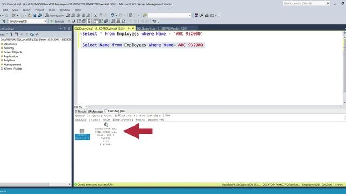Click the Save All icon in the toolbar
Image resolution: width=346 pixels, height=194 pixels.
tap(40, 16)
